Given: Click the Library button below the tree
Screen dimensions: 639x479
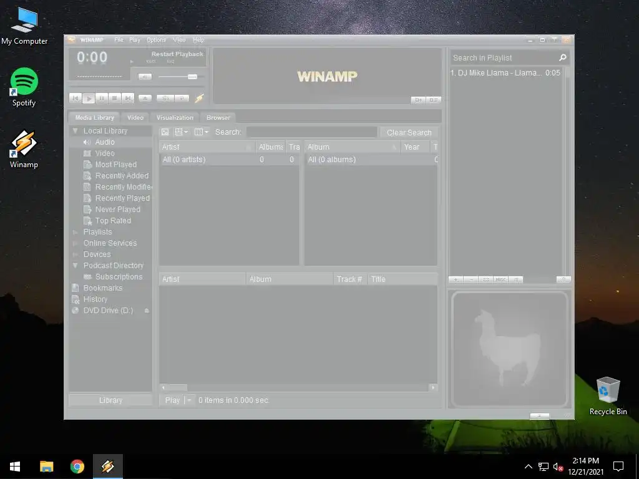Looking at the screenshot, I should click(110, 400).
